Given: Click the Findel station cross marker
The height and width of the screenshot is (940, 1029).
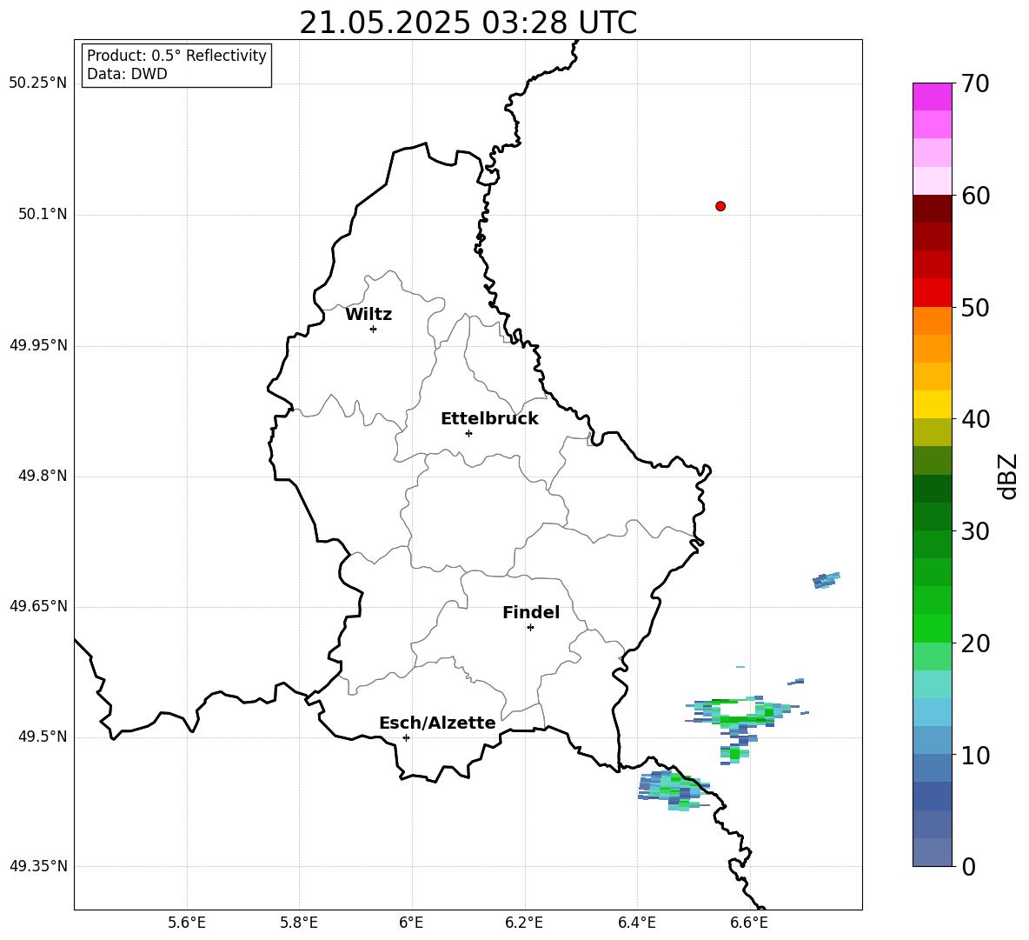Looking at the screenshot, I should (x=530, y=628).
